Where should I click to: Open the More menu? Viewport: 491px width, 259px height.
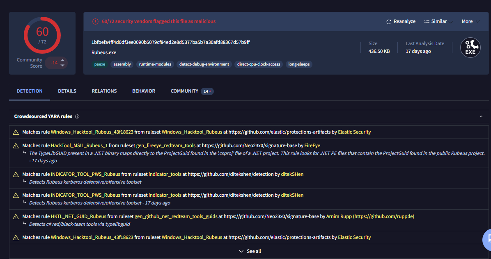[x=470, y=21]
